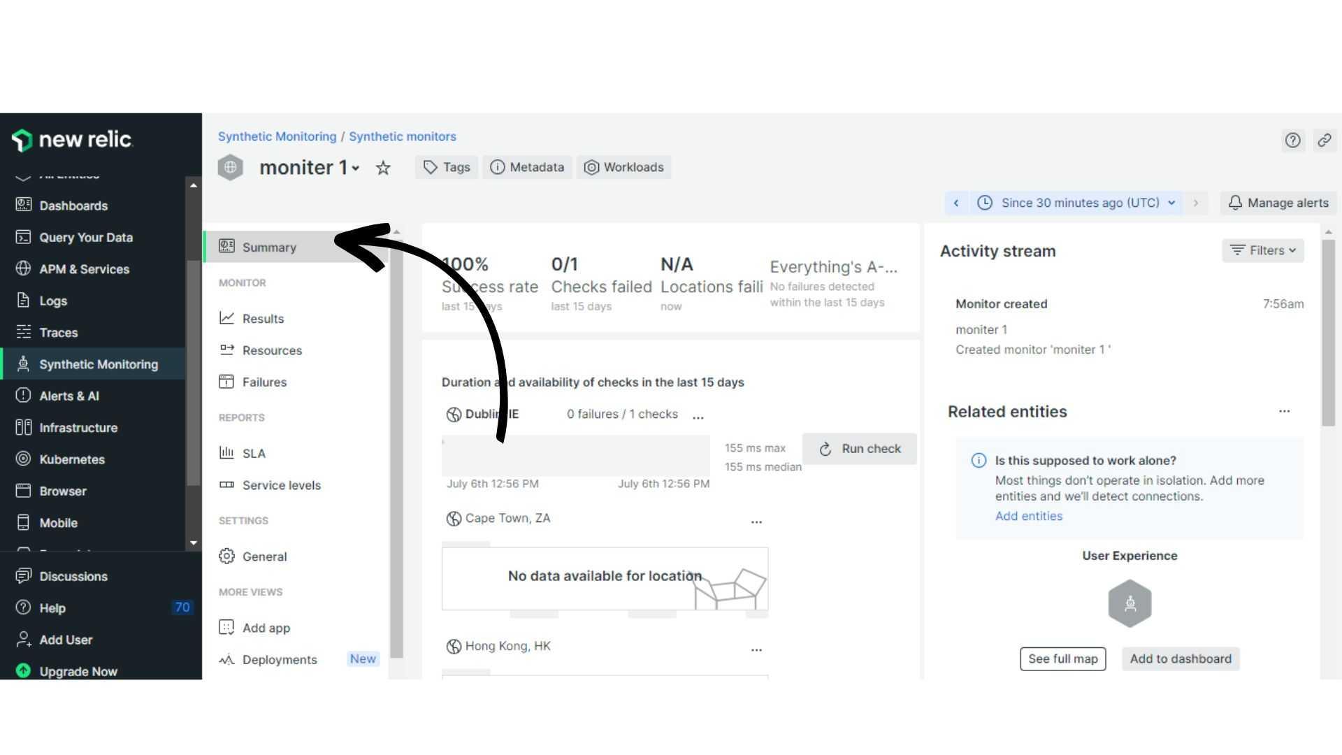Click the Alerts & AI icon
This screenshot has height=755, width=1342.
[23, 396]
